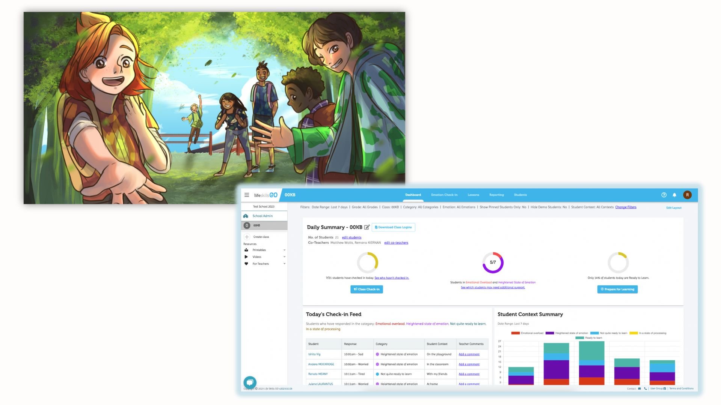Toggle the Heightened state of emotion legend

point(567,333)
